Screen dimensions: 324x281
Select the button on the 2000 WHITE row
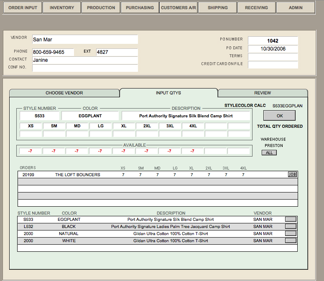pyautogui.click(x=291, y=240)
